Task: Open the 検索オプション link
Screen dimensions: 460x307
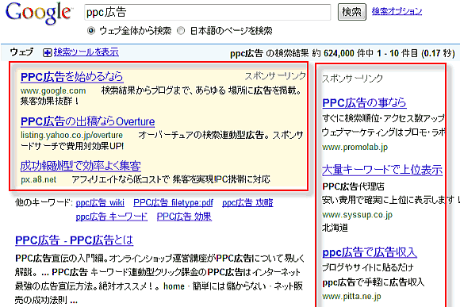Action: [x=397, y=11]
